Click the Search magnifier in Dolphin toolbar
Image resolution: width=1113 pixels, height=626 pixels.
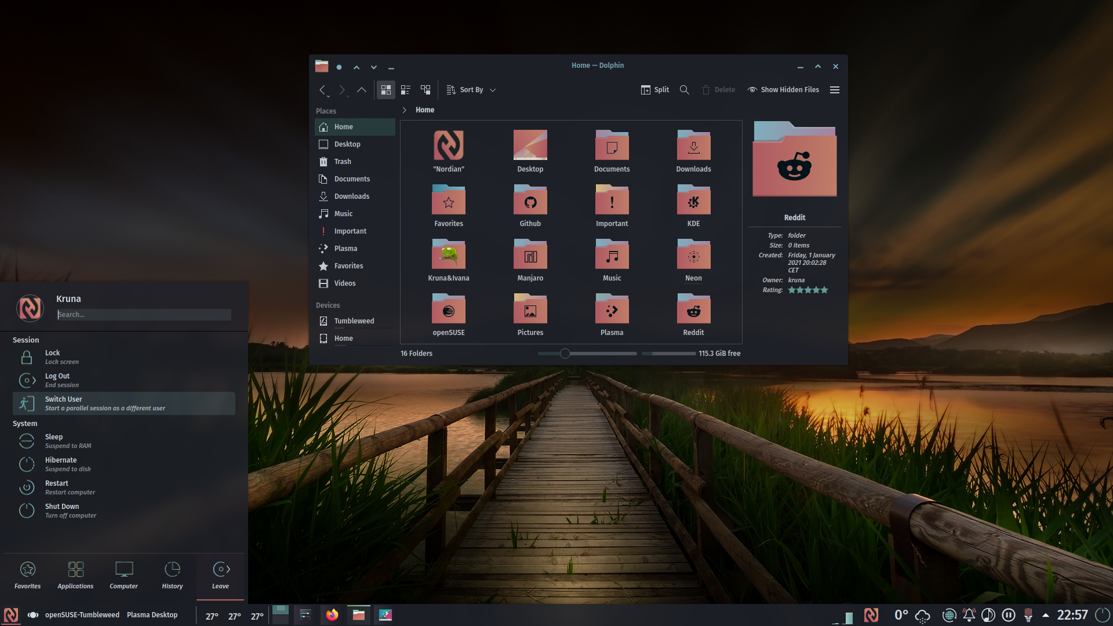(x=684, y=90)
